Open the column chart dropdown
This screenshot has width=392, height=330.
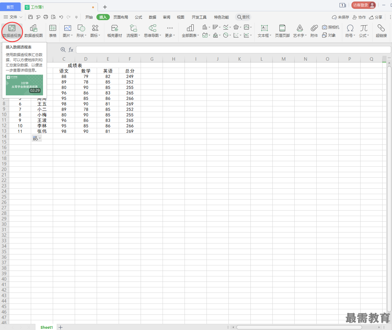click(207, 27)
